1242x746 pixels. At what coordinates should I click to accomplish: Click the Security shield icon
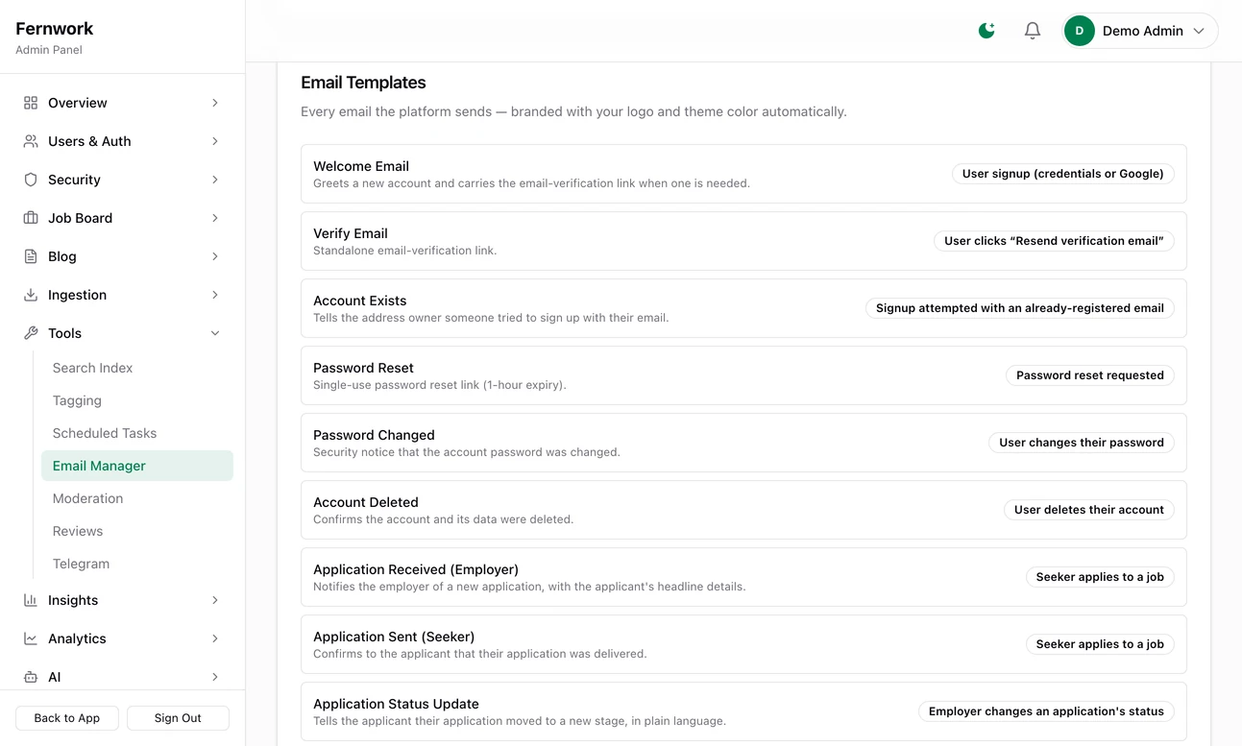(x=31, y=180)
